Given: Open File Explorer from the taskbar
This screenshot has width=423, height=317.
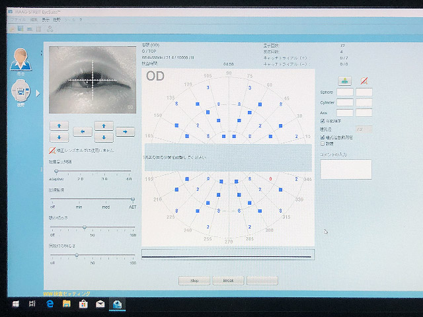Looking at the screenshot, I should point(67,304).
